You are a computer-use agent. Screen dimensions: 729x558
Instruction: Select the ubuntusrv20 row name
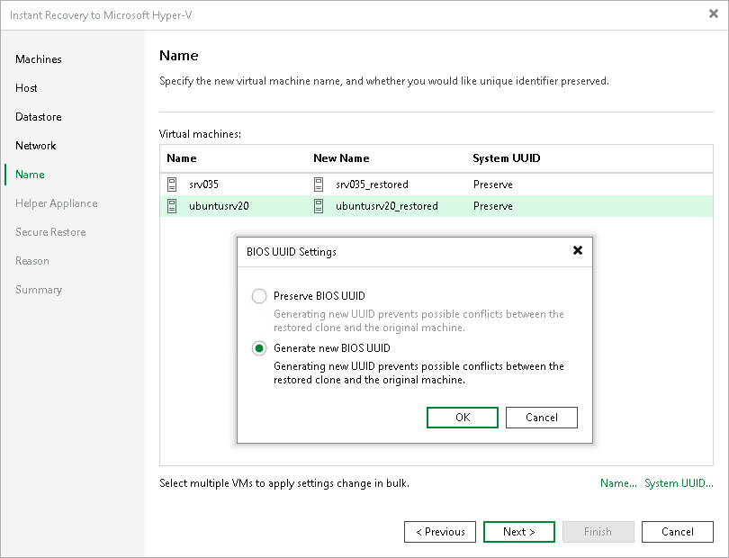pyautogui.click(x=219, y=206)
